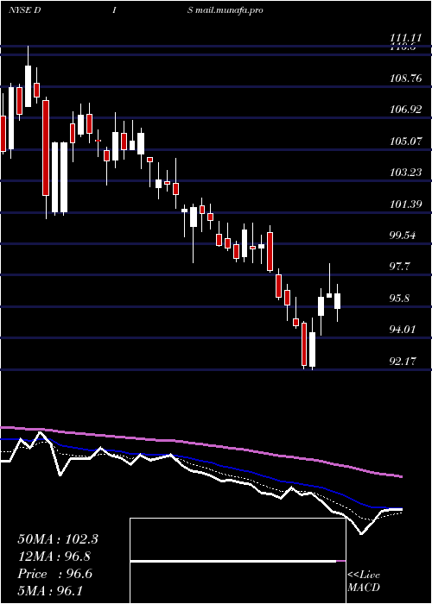Click the 103.23 price axis label

[x=405, y=173]
